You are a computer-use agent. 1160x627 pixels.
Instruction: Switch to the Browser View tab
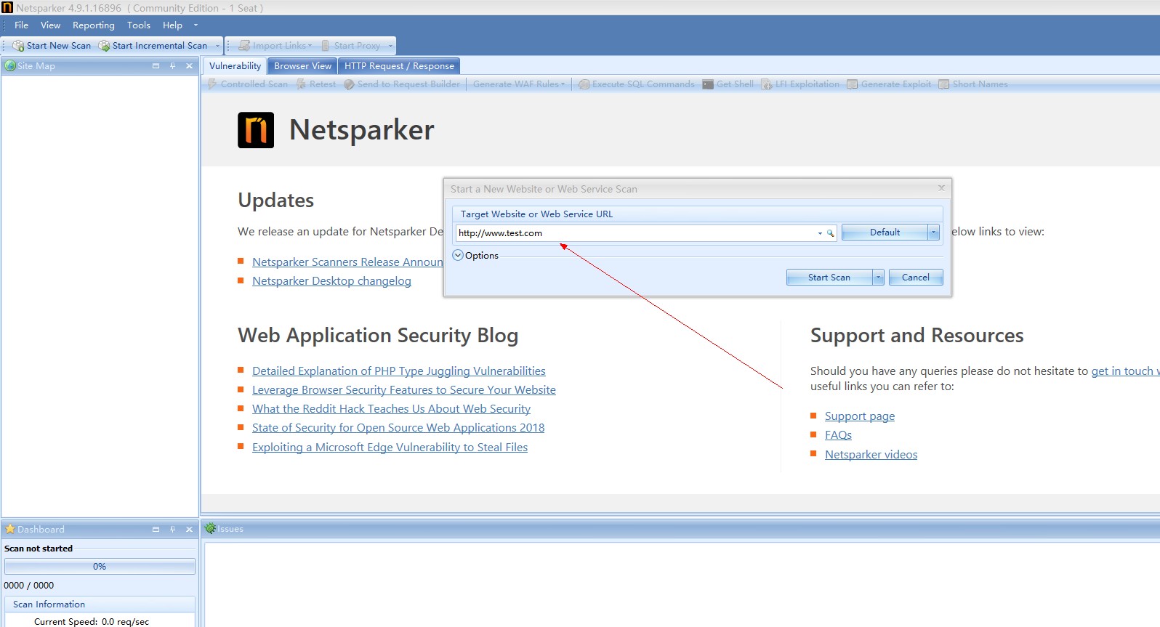[x=302, y=66]
